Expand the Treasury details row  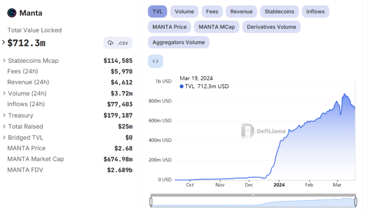point(4,115)
